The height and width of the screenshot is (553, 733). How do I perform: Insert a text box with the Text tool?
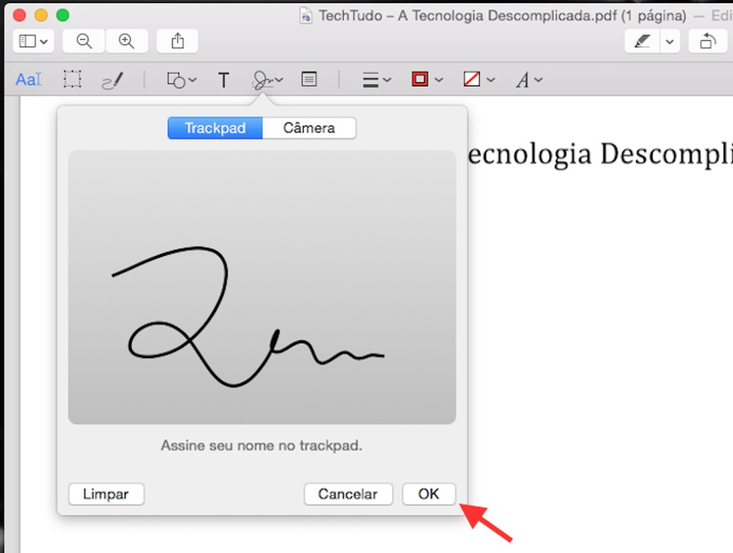point(223,80)
